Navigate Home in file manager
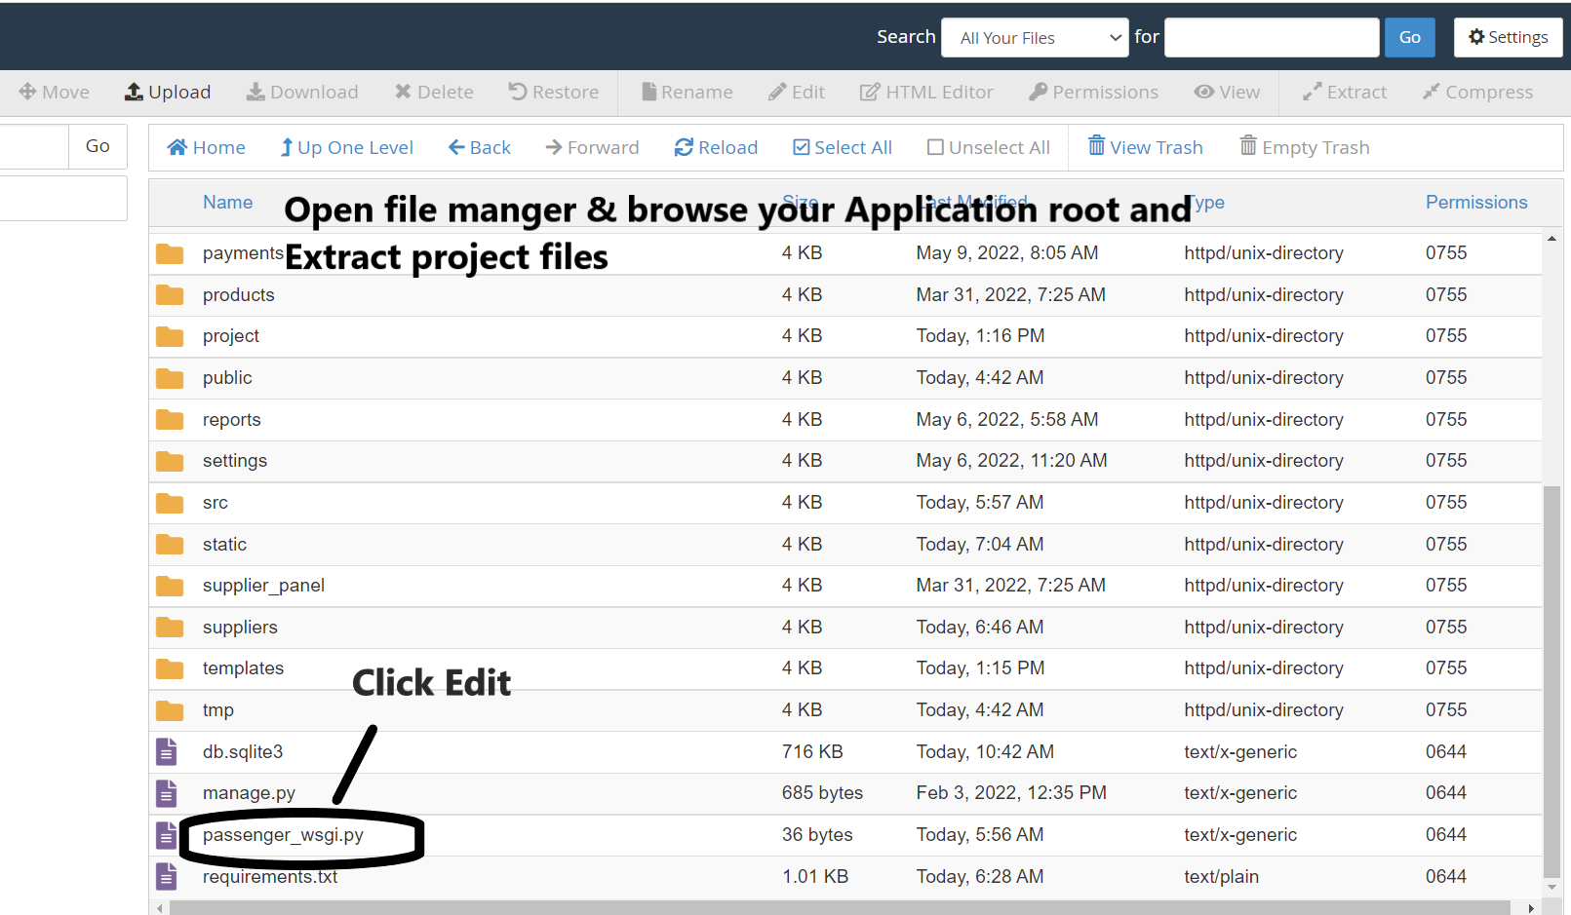Viewport: 1571px width, 915px height. coord(206,146)
